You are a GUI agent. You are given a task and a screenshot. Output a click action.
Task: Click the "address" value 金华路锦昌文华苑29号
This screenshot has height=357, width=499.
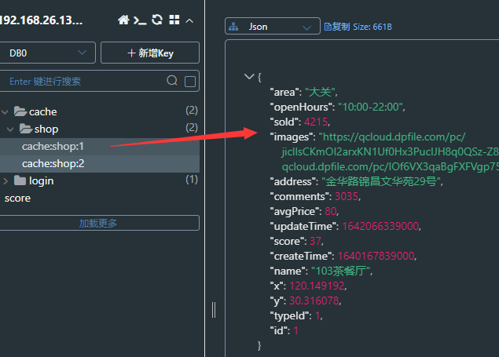pos(381,181)
